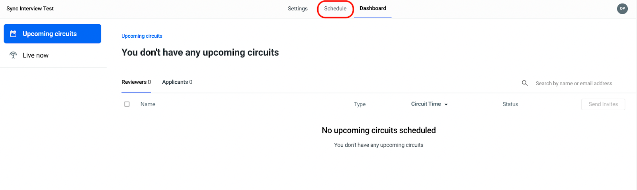Open Live now in the sidebar
637x190 pixels.
pos(53,55)
